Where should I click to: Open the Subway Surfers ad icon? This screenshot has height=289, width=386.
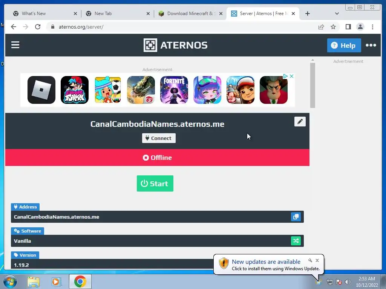(240, 90)
